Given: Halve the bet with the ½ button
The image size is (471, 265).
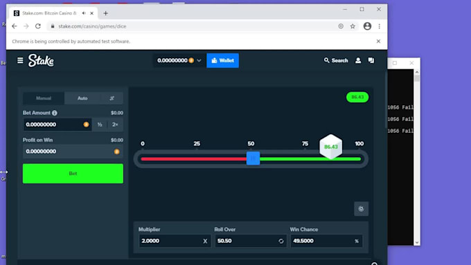Looking at the screenshot, I should [100, 125].
